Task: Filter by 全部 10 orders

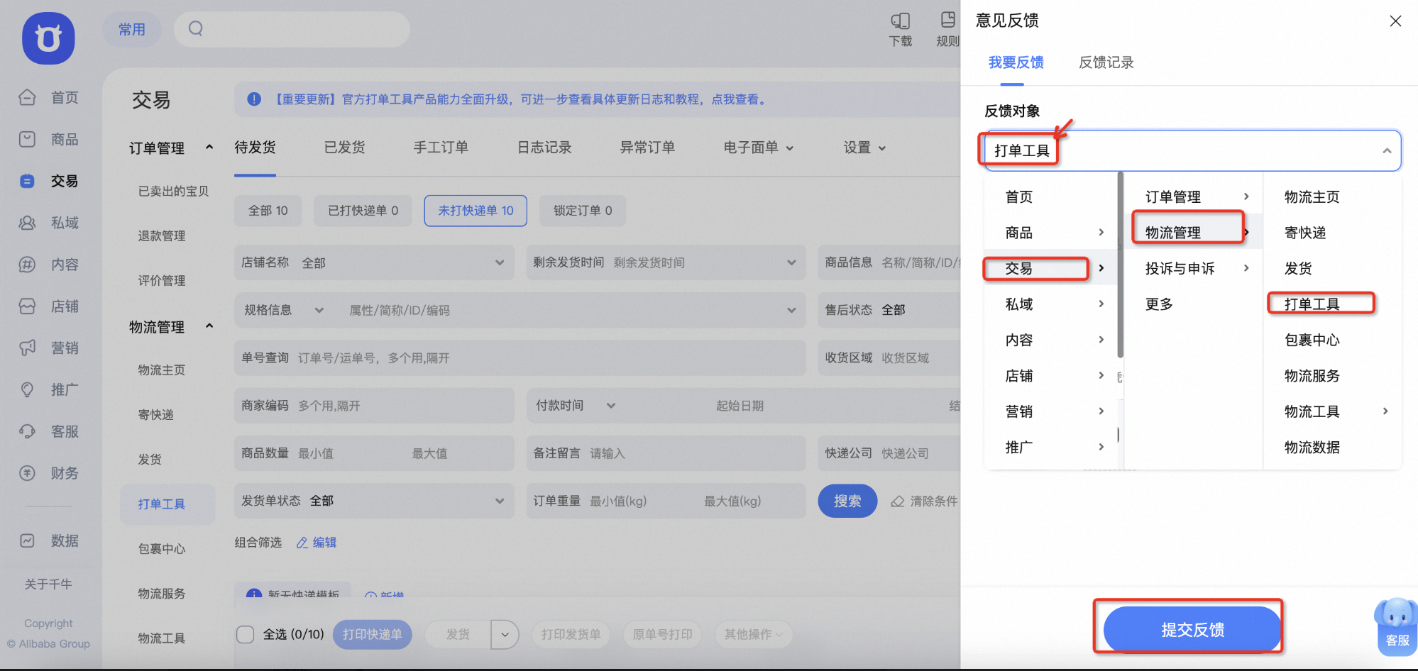Action: (x=268, y=211)
